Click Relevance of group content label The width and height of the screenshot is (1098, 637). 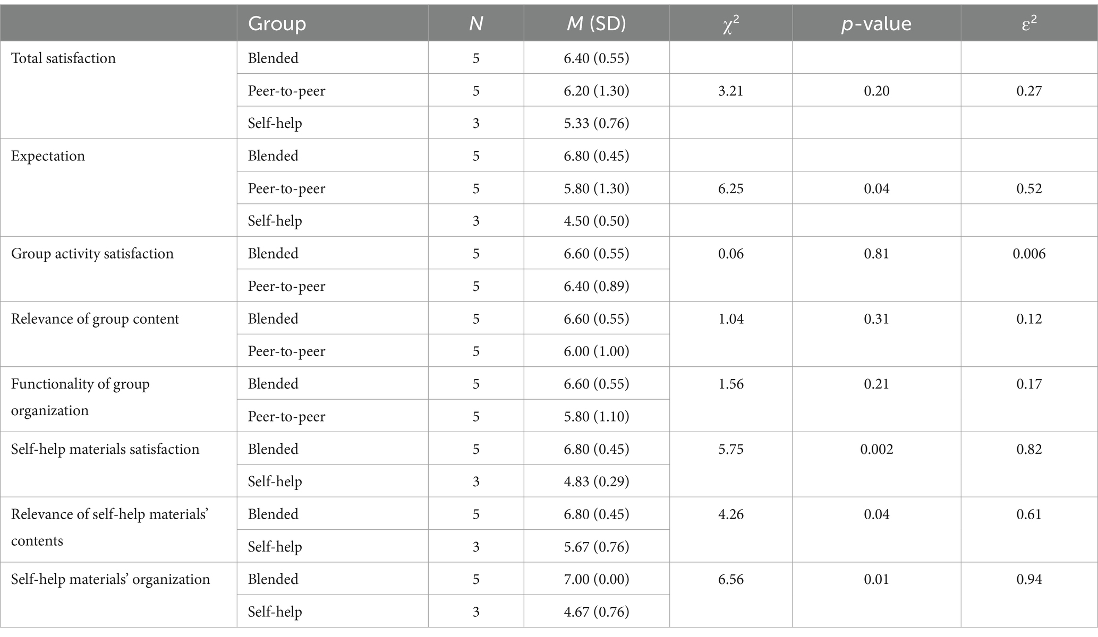pos(95,319)
